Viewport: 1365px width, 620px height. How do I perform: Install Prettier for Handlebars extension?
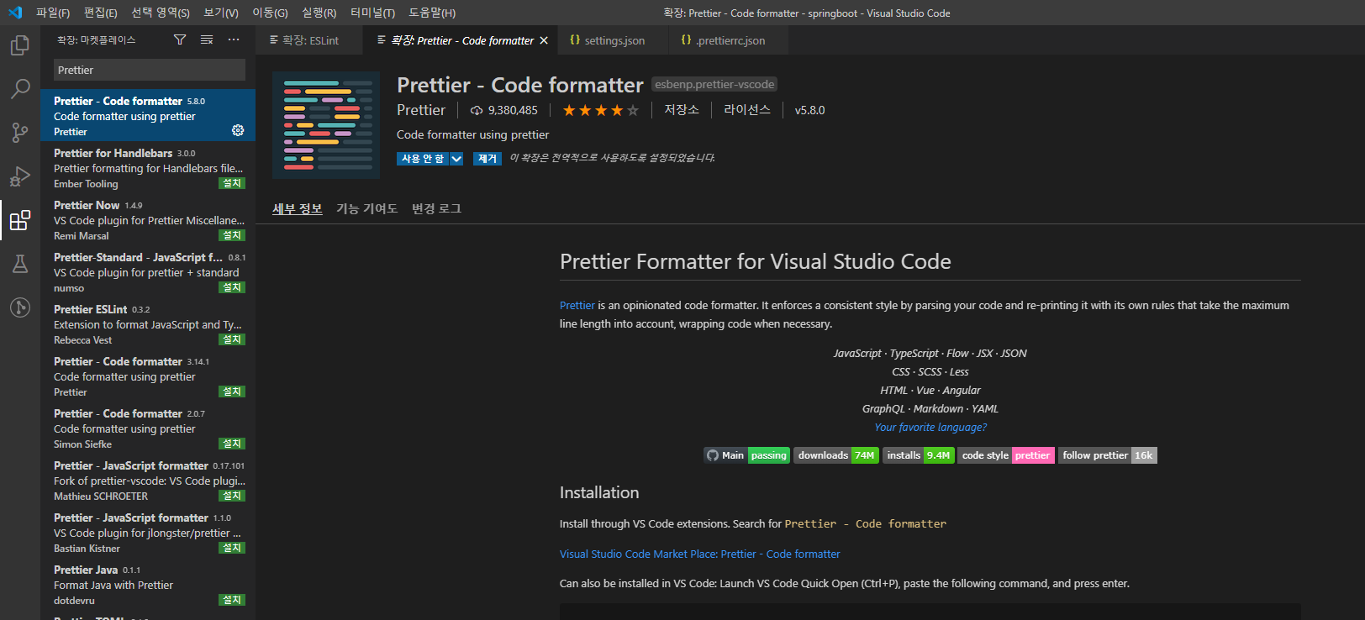click(232, 183)
